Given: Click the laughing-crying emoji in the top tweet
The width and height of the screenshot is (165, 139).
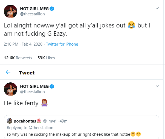Looking at the screenshot, I should click(x=132, y=25).
